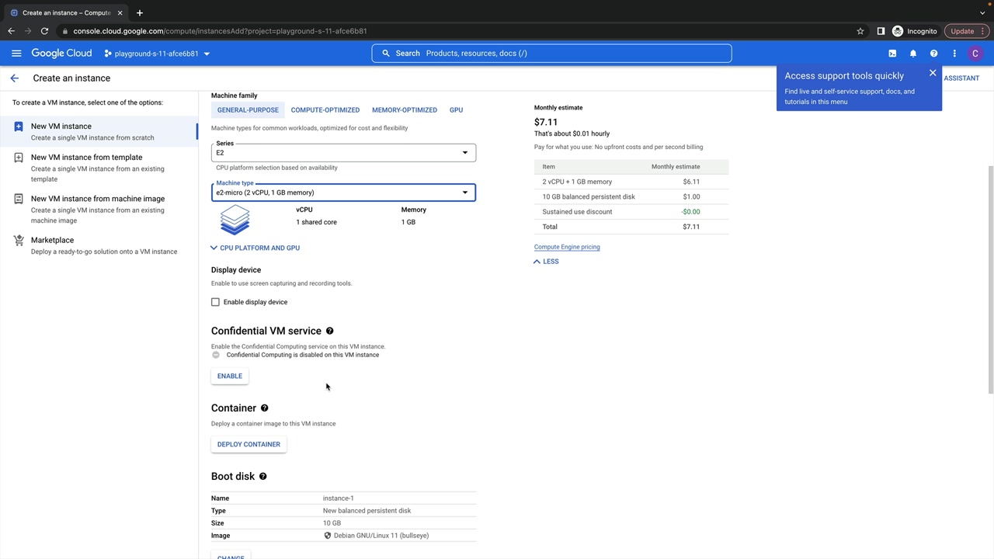The height and width of the screenshot is (559, 994).
Task: Click the 'Sustained use discount' row
Action: (631, 212)
